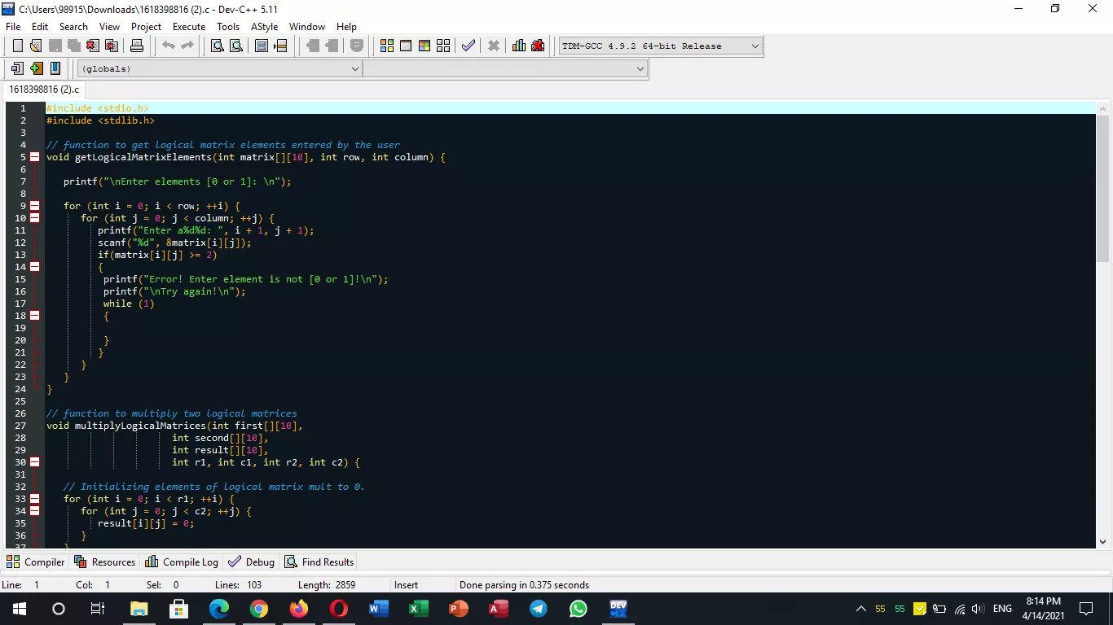The height and width of the screenshot is (625, 1113).
Task: Collapse the multiplyLogicalMatrices fold on line 30
Action: (x=34, y=462)
